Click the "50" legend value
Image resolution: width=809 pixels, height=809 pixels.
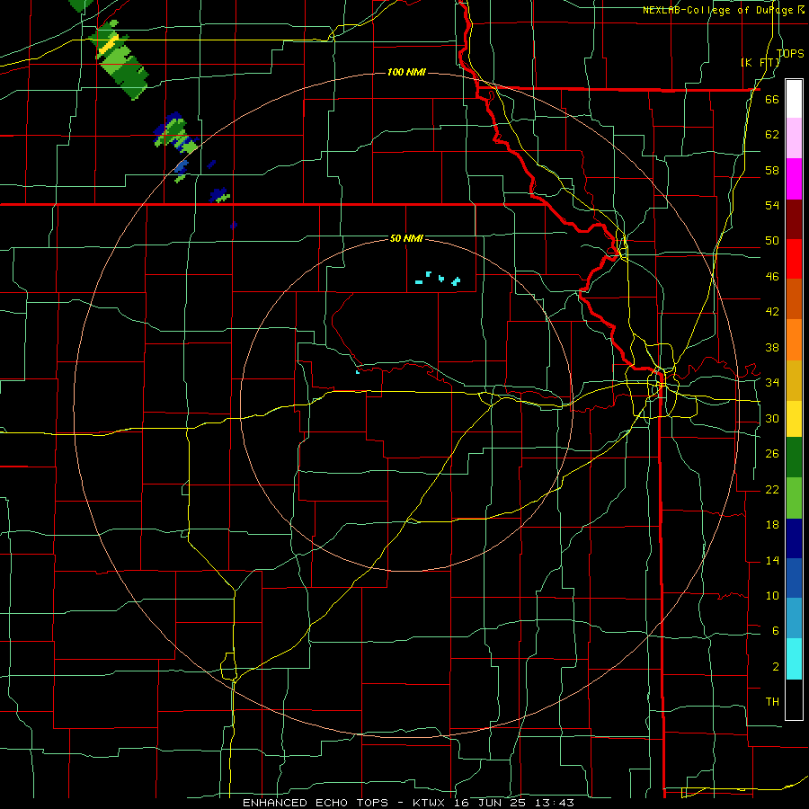(x=772, y=241)
